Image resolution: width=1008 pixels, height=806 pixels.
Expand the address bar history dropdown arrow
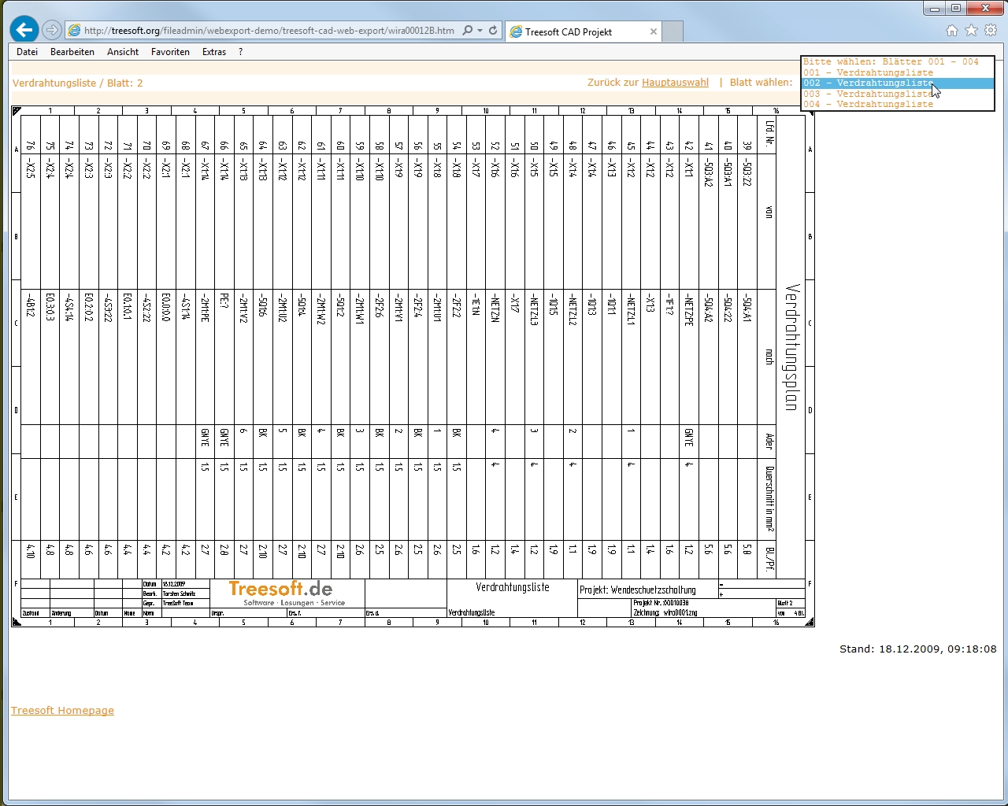pos(480,31)
